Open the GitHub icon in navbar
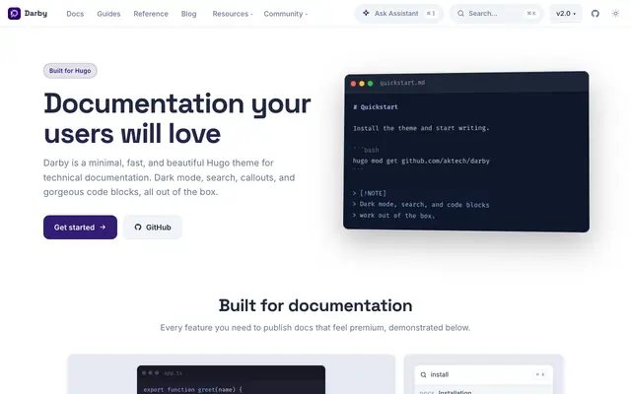Viewport: 631px width, 394px height. (x=596, y=14)
